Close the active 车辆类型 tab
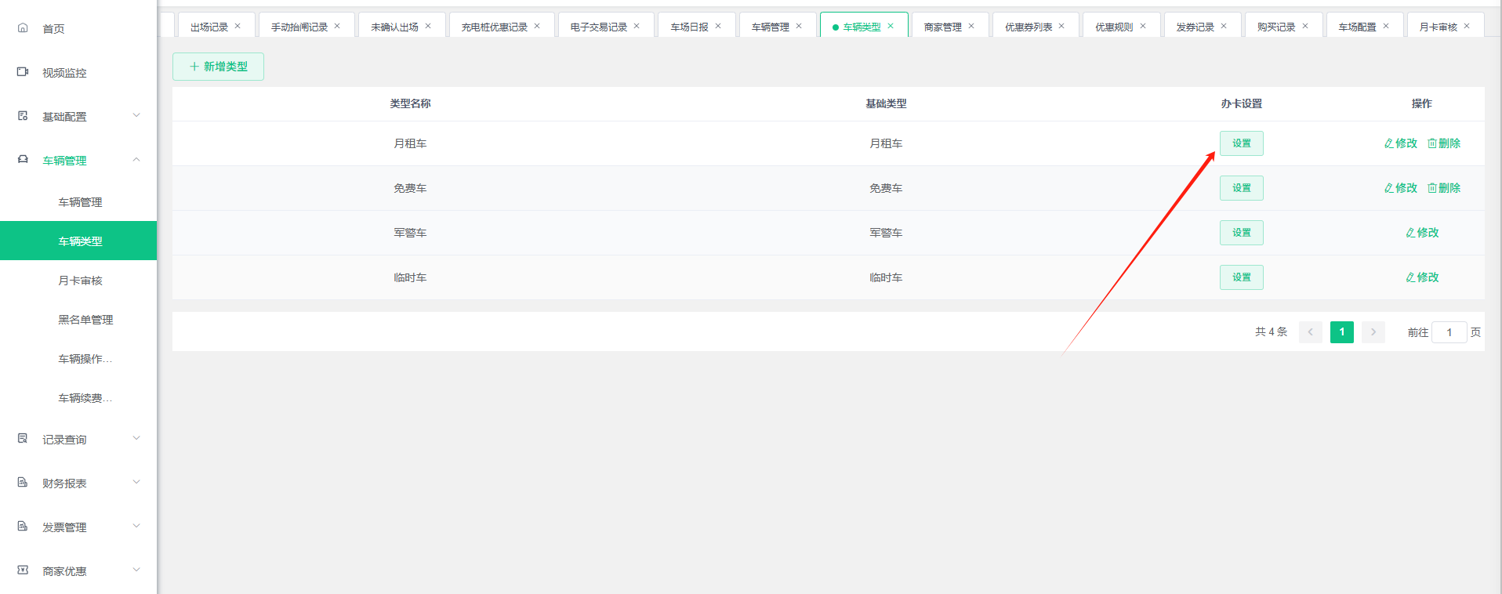1502x594 pixels. [x=891, y=26]
